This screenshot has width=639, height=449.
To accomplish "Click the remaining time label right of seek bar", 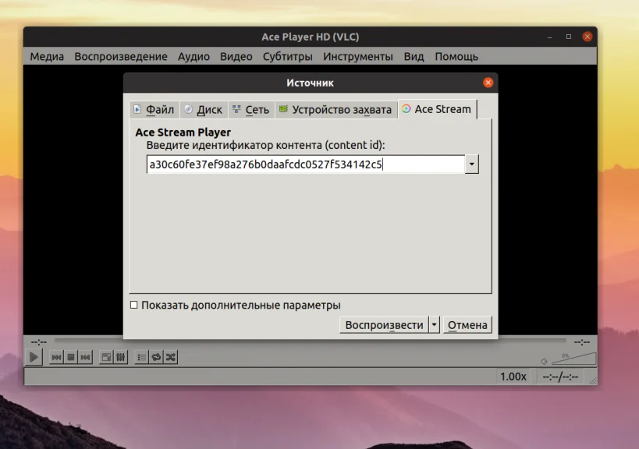I will pyautogui.click(x=581, y=342).
